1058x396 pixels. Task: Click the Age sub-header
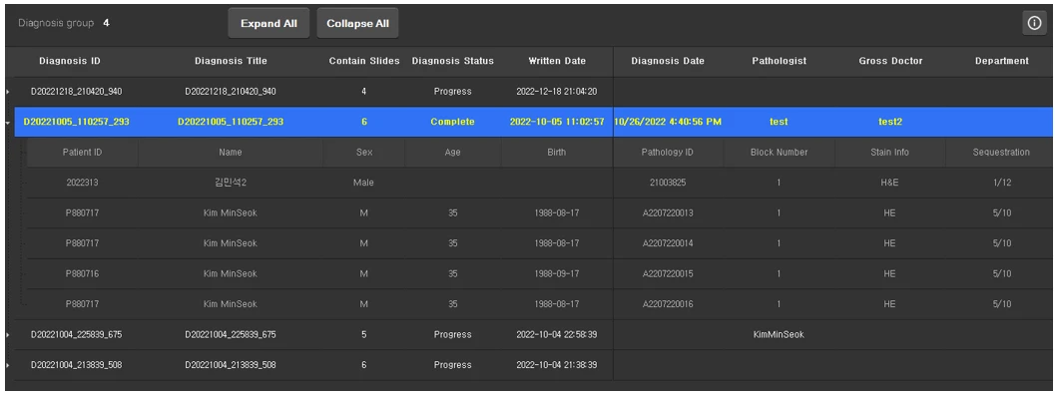click(453, 153)
